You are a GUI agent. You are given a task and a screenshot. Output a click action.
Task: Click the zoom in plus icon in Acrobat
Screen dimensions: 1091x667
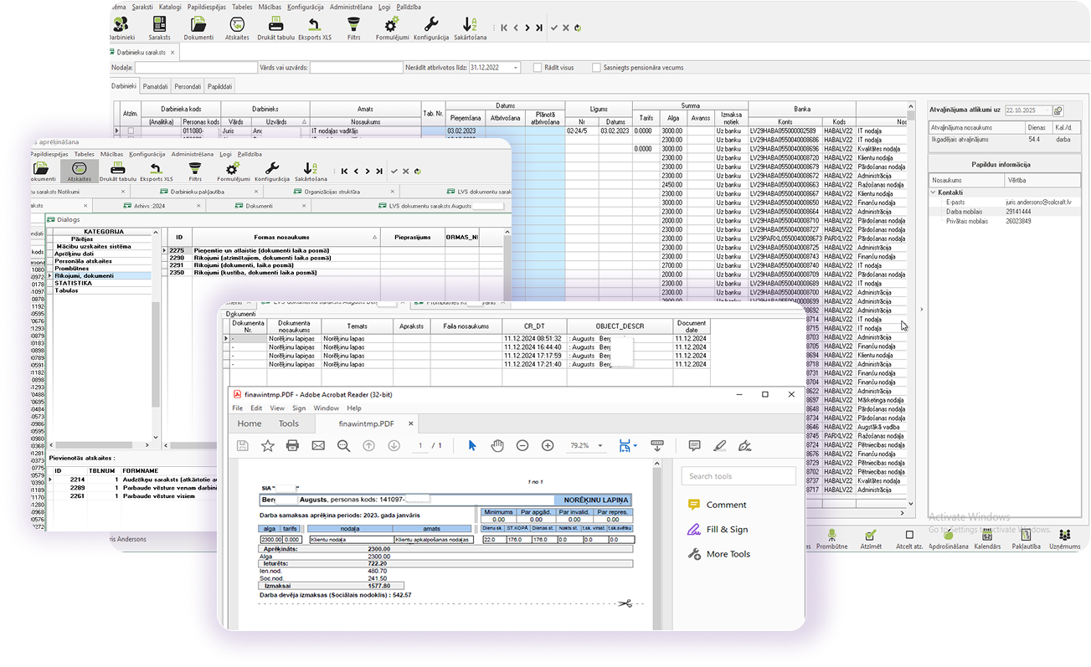[x=548, y=445]
